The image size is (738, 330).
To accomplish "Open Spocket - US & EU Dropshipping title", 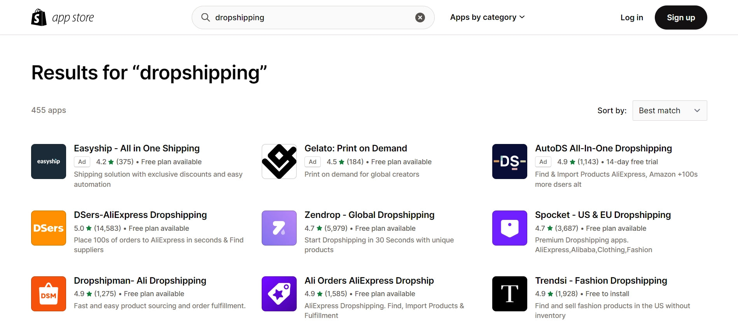I will 603,215.
